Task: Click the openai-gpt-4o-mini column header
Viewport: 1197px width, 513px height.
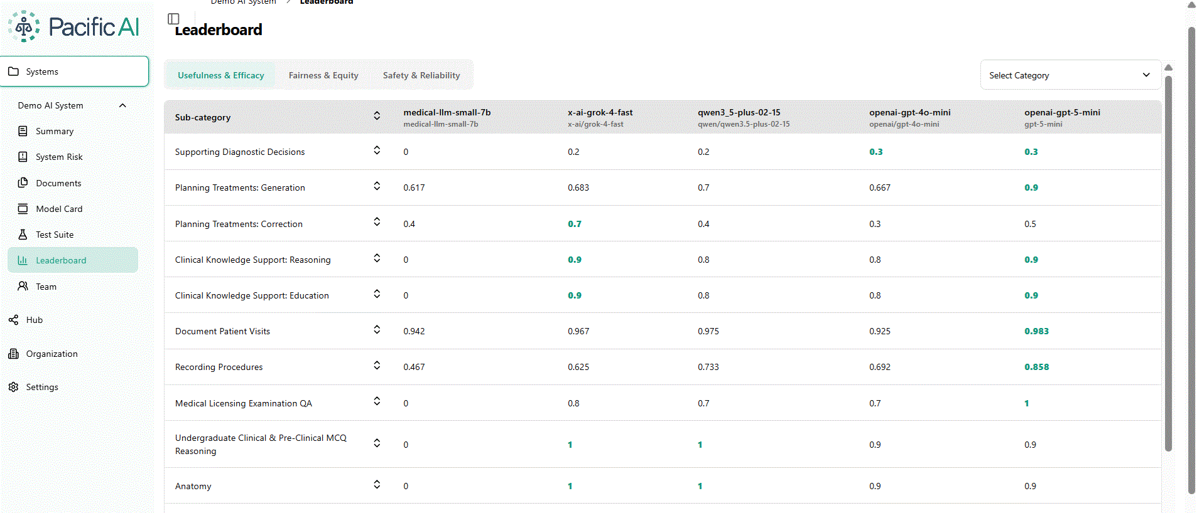Action: (x=910, y=117)
